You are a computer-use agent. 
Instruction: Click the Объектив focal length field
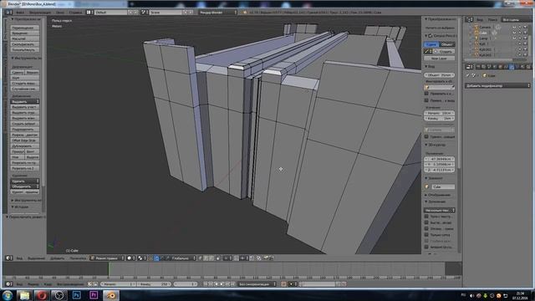point(439,74)
